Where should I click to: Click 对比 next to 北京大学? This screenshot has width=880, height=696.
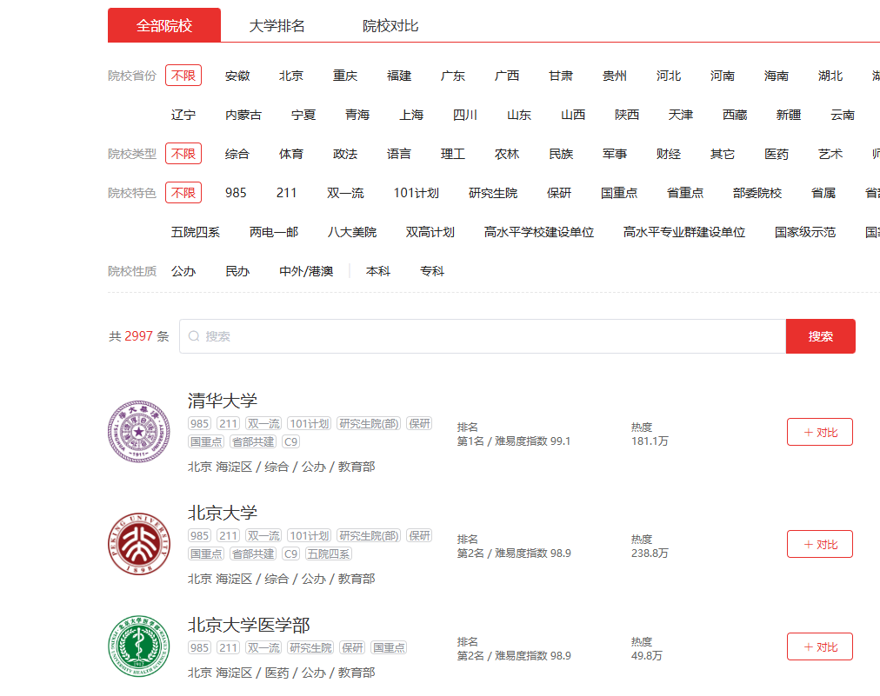[x=819, y=544]
